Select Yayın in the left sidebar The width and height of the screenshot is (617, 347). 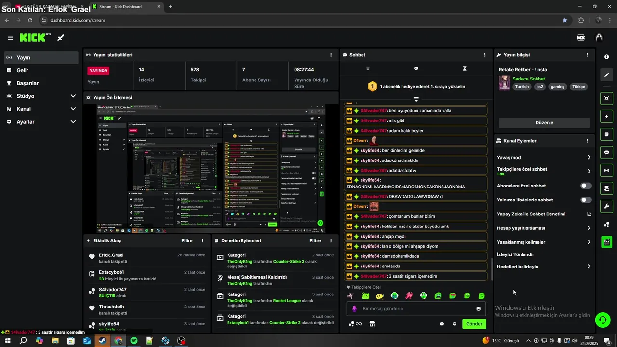point(41,57)
